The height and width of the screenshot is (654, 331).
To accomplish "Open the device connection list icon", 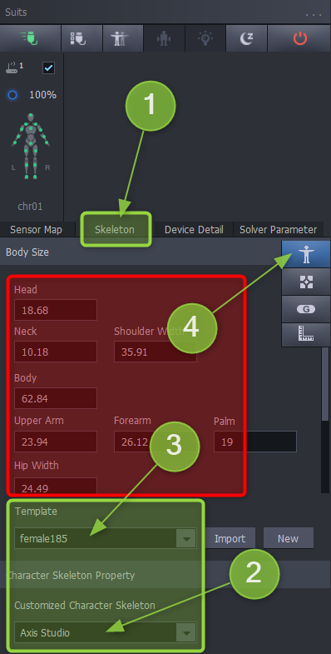I will click(82, 38).
